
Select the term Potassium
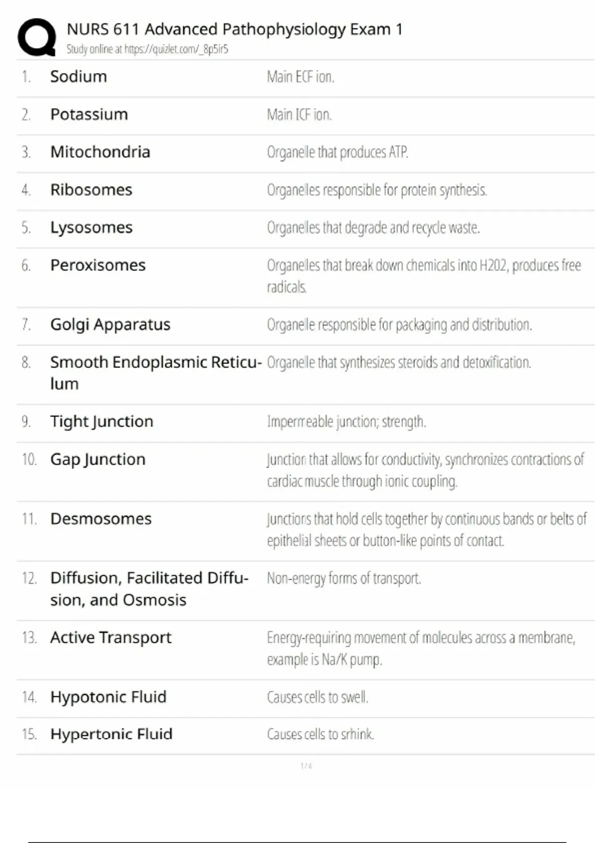89,115
